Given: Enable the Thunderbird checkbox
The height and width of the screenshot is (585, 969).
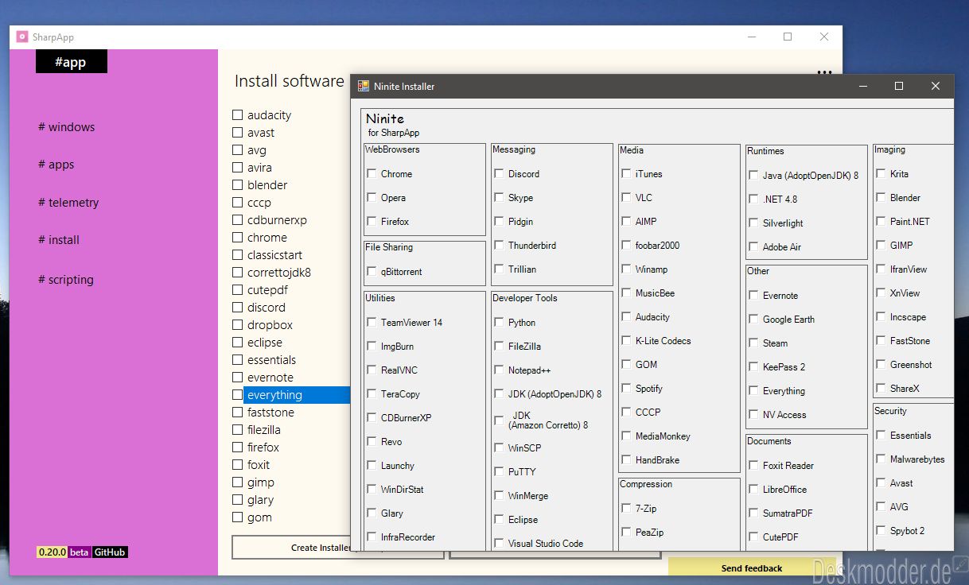Looking at the screenshot, I should tap(499, 246).
